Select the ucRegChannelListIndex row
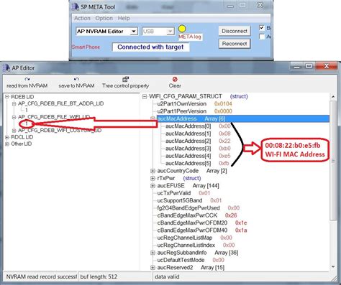This screenshot has height=285, width=341. point(196,245)
